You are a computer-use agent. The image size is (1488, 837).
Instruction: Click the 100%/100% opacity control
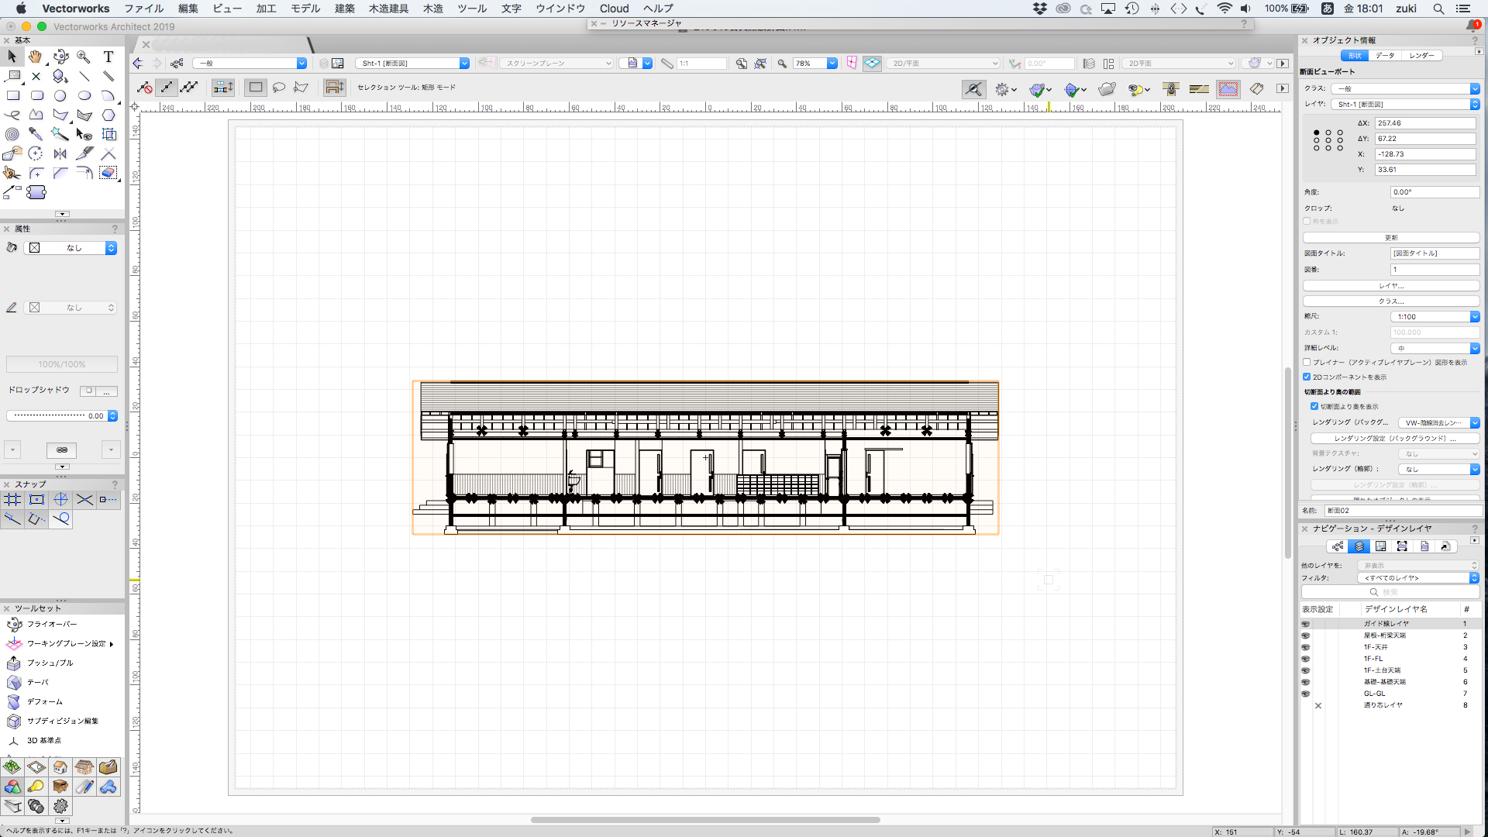tap(62, 364)
